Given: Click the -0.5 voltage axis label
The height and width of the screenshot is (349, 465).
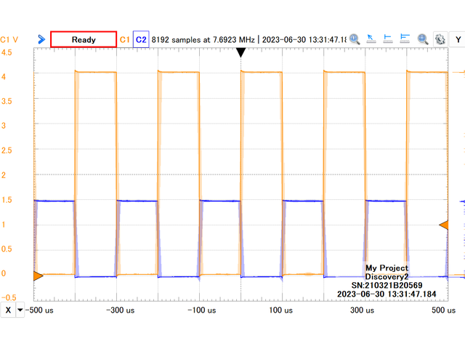Looking at the screenshot, I should click(x=9, y=297).
